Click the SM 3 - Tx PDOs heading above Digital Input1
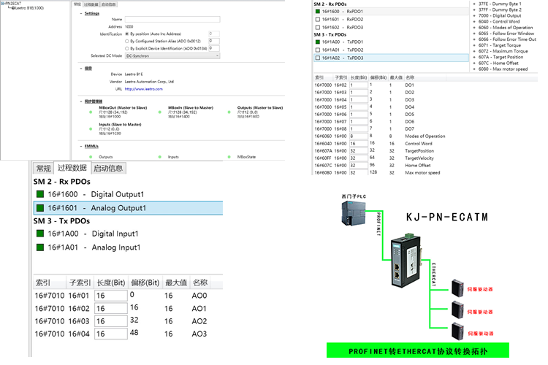The width and height of the screenshot is (548, 365). coord(61,221)
